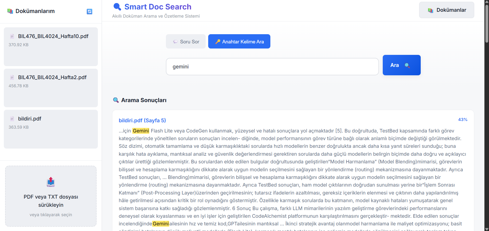This screenshot has width=489, height=231.
Task: Click the upload arrow icon in the drop area
Action: pyautogui.click(x=50, y=182)
